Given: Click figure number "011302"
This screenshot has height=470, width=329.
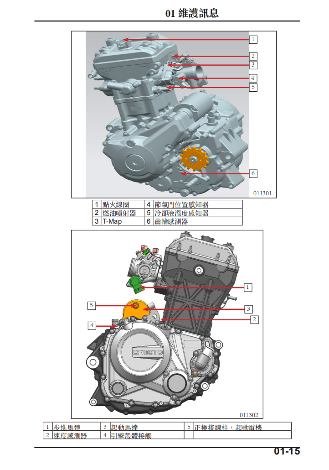Looking at the screenshot, I should coord(249,415).
